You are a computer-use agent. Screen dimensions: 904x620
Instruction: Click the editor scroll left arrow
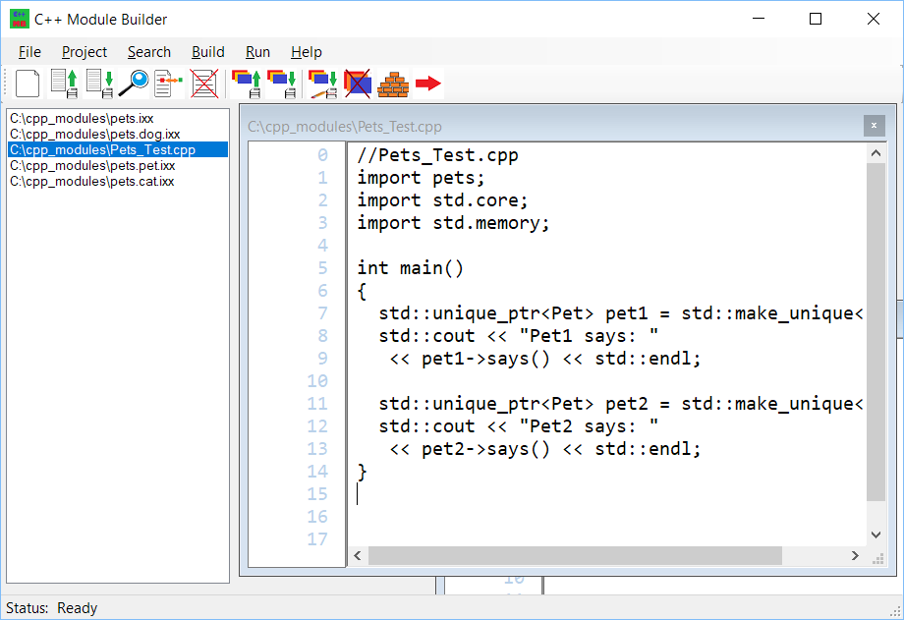358,555
